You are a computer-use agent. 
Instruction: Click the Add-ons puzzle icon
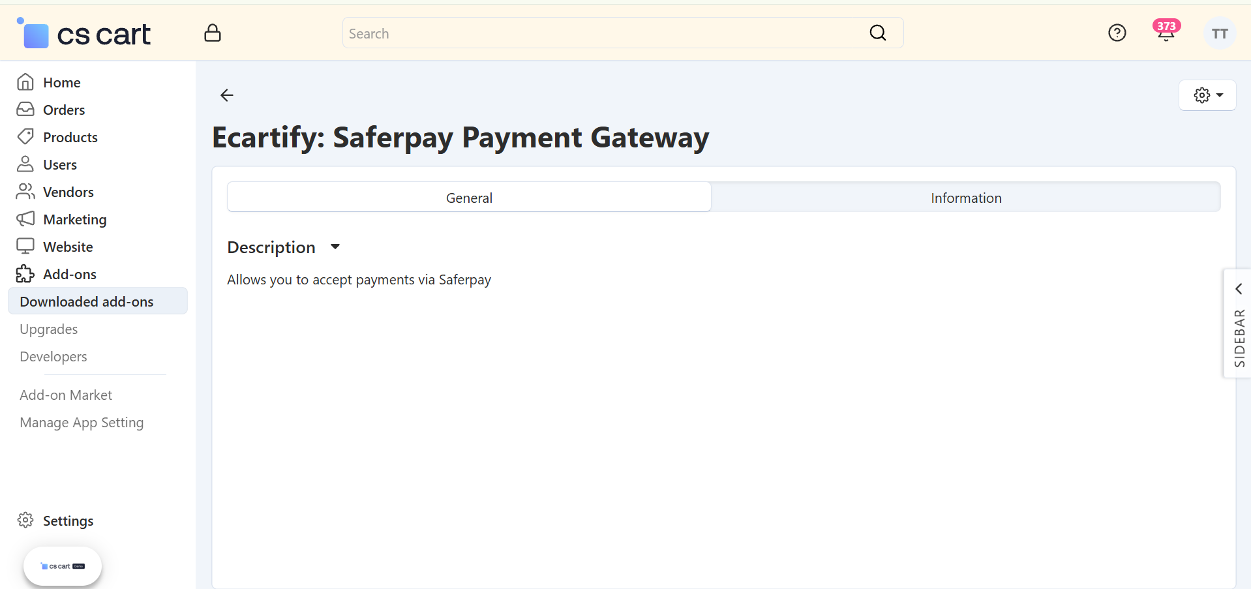click(25, 274)
